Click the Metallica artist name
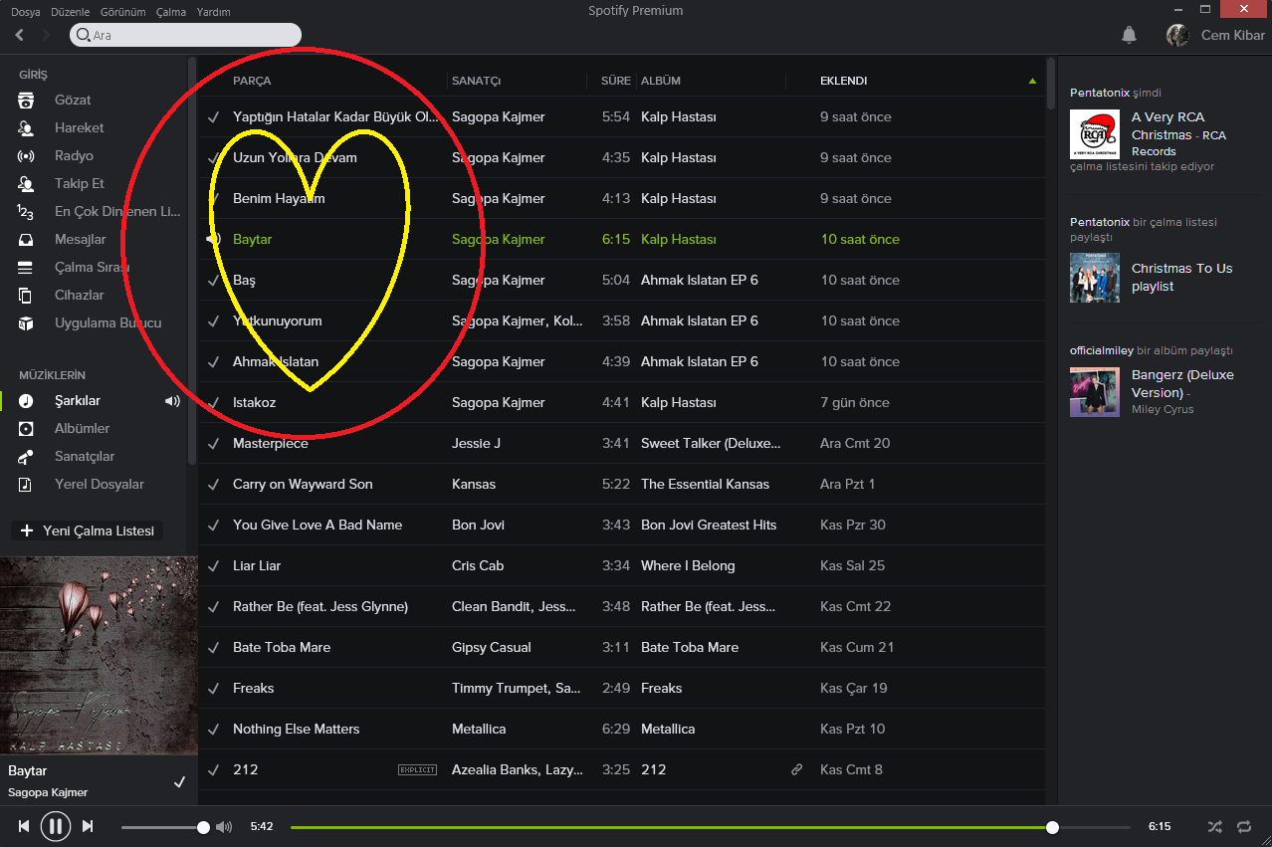 click(479, 729)
